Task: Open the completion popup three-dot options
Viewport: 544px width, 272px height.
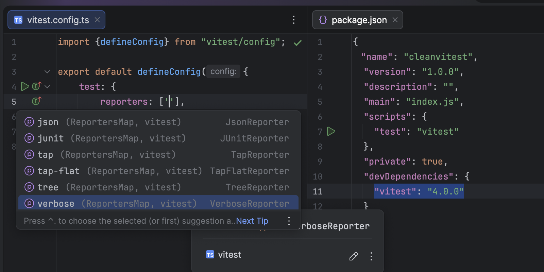Action: point(289,221)
